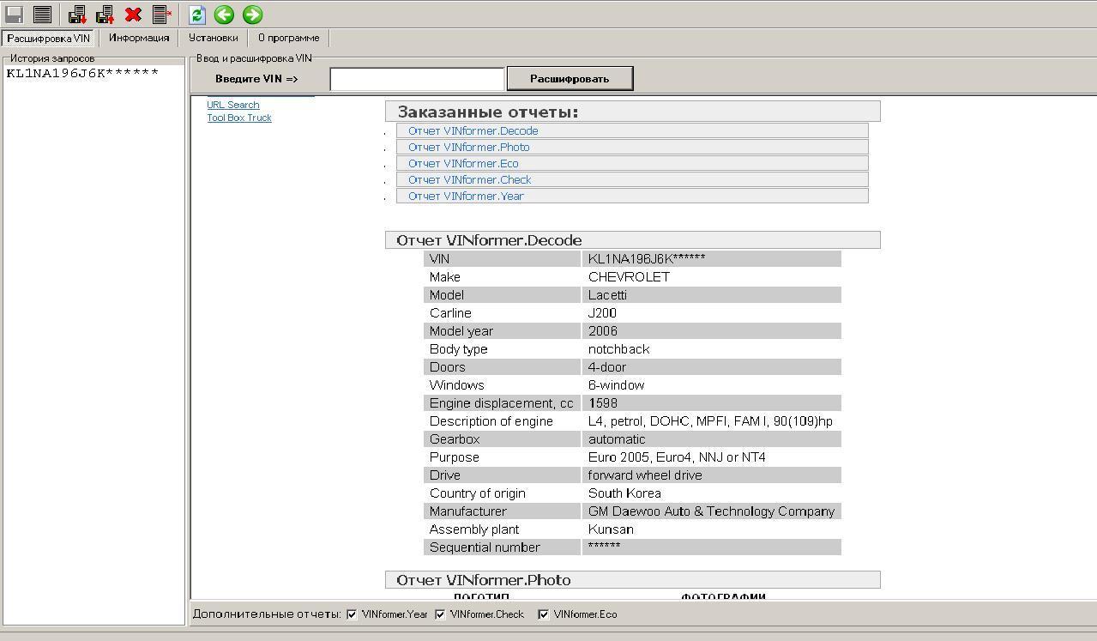Select KL1NA196J6K****** in request history
Image resolution: width=1097 pixels, height=641 pixels.
tap(82, 73)
